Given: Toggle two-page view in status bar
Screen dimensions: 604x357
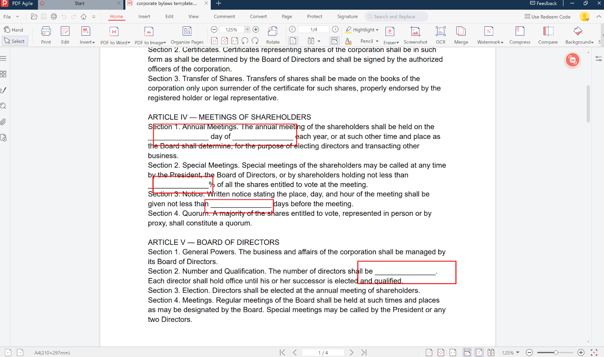Looking at the screenshot, I should tap(491, 352).
